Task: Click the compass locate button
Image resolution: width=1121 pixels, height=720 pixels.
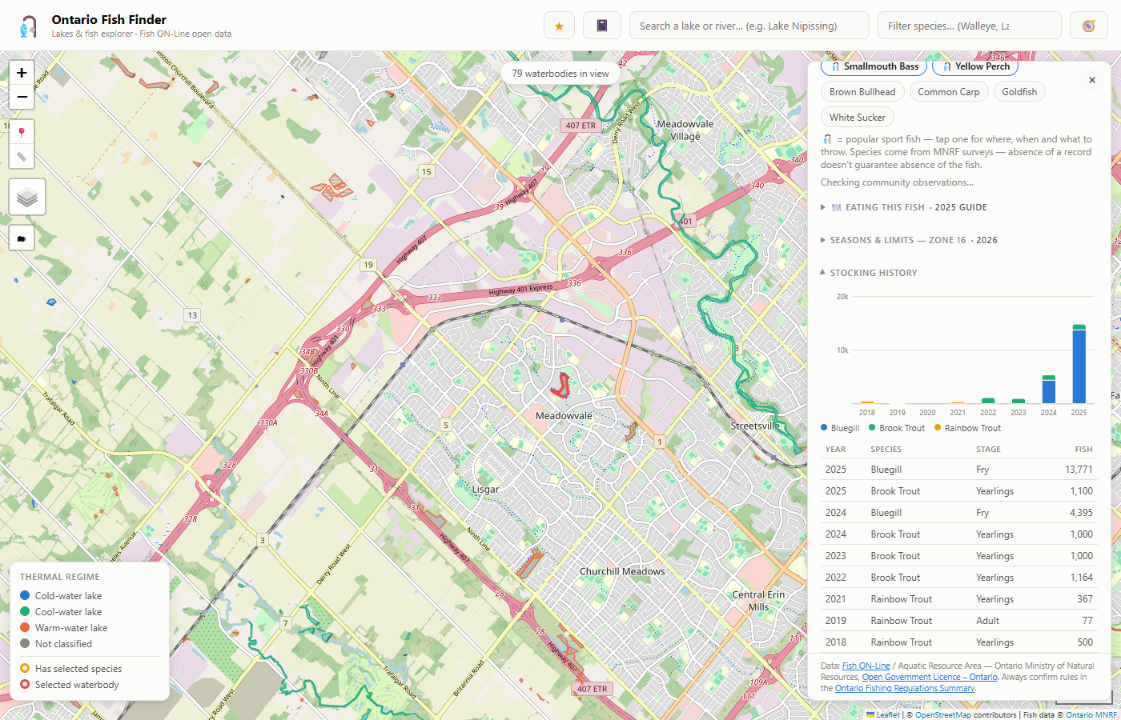Action: [1088, 26]
